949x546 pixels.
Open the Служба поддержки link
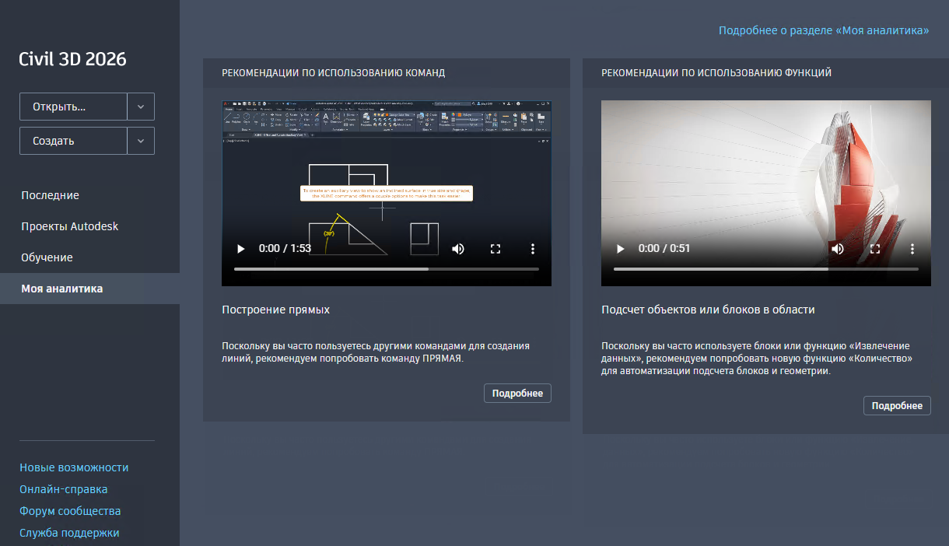[x=69, y=533]
